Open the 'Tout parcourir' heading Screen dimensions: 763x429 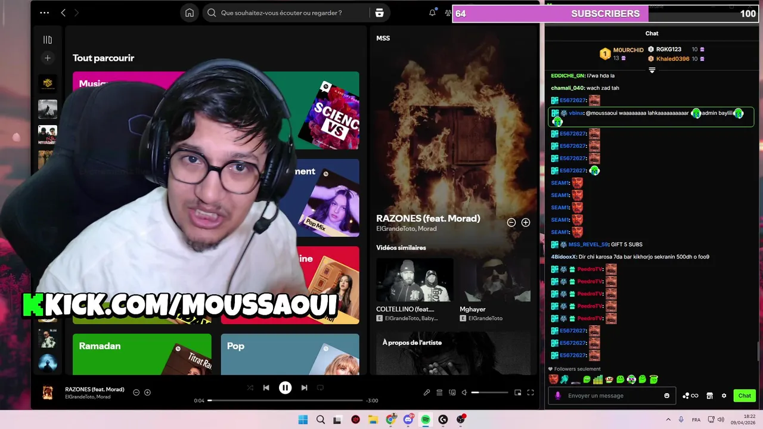pos(103,58)
